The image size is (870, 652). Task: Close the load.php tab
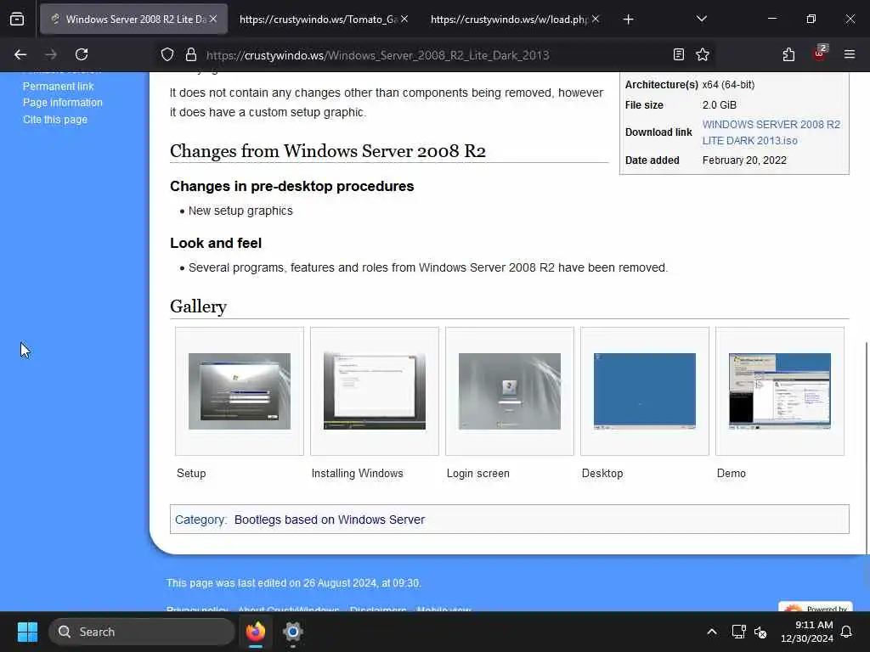(x=596, y=19)
